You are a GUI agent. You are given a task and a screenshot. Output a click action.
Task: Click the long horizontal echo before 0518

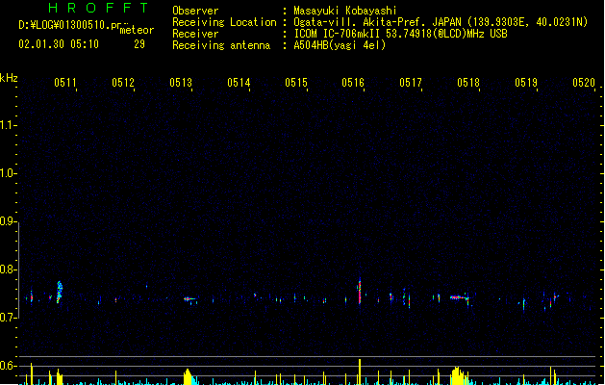tap(459, 297)
